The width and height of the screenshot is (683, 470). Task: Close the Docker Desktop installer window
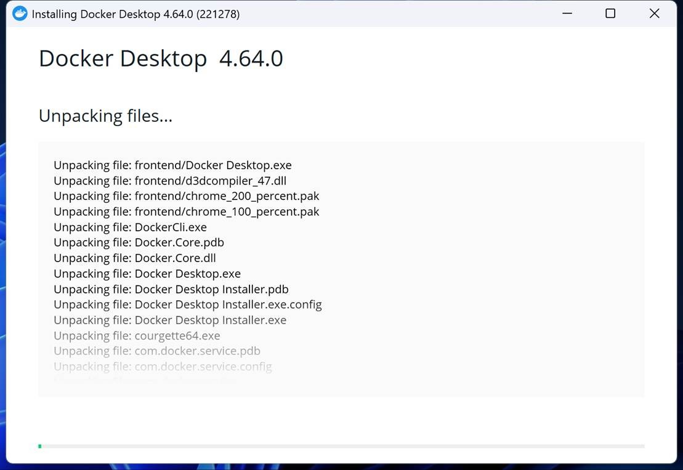pyautogui.click(x=654, y=14)
